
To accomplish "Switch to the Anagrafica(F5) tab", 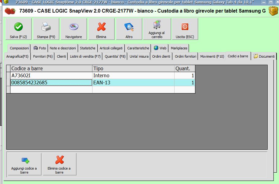I will 17,56.
